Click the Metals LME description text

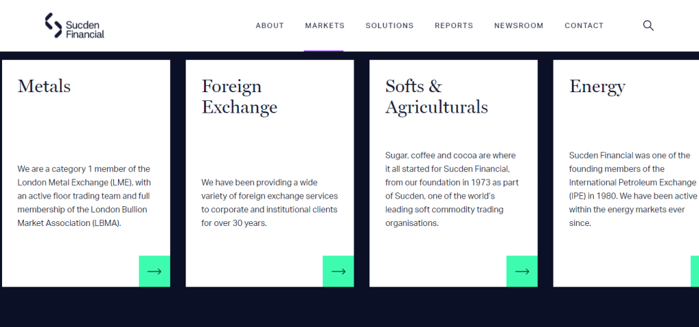[x=84, y=196]
